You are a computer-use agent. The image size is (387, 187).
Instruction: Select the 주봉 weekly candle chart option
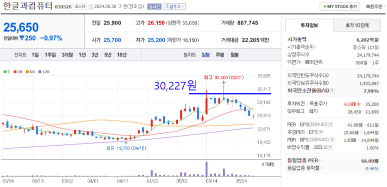[x=220, y=54]
